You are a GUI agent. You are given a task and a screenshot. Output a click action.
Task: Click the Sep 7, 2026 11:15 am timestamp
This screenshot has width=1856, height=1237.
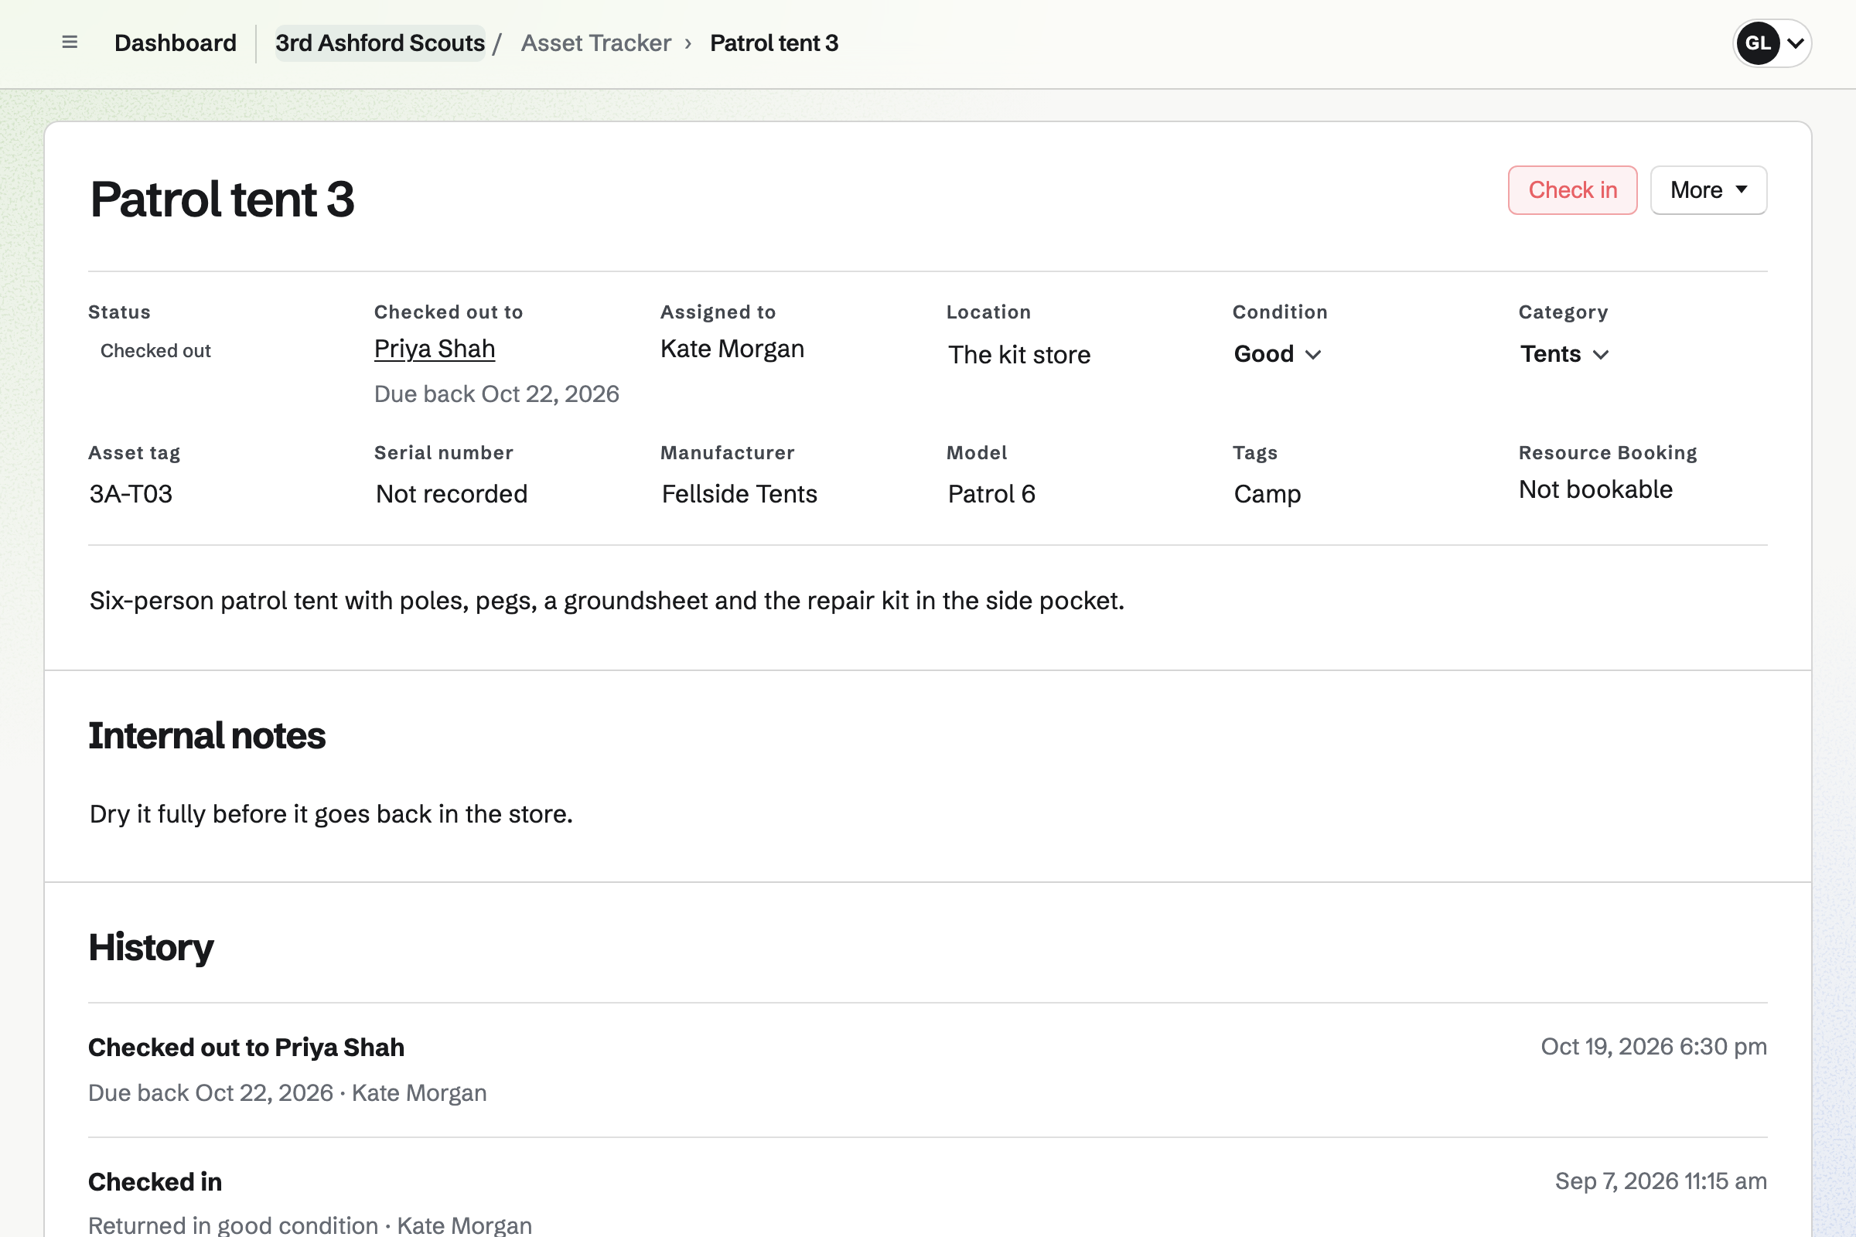coord(1661,1181)
